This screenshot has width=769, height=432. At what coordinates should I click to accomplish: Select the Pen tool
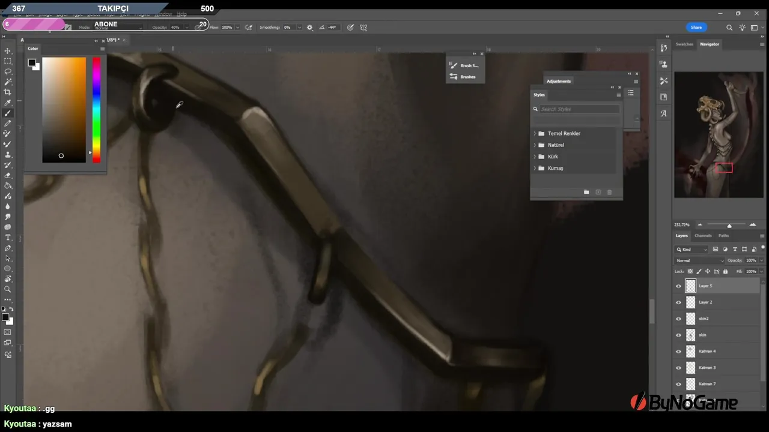click(8, 248)
